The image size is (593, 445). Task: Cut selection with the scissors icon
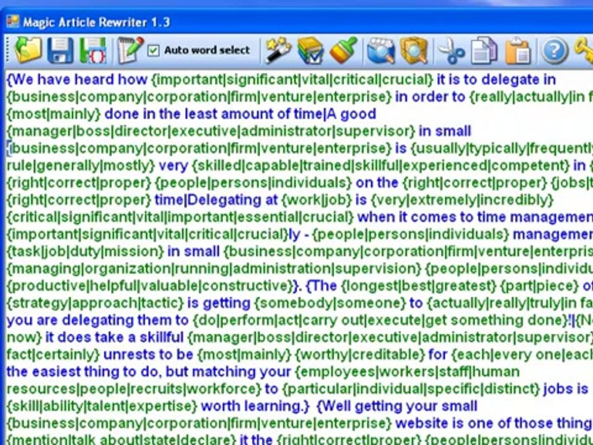point(451,50)
